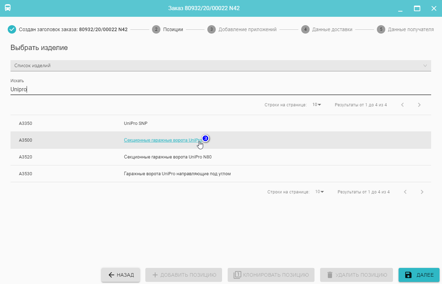Go to top pagination next page arrow

pyautogui.click(x=419, y=105)
